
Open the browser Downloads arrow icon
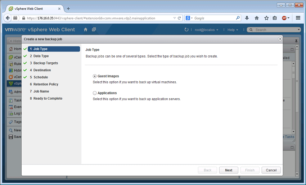click(247, 18)
